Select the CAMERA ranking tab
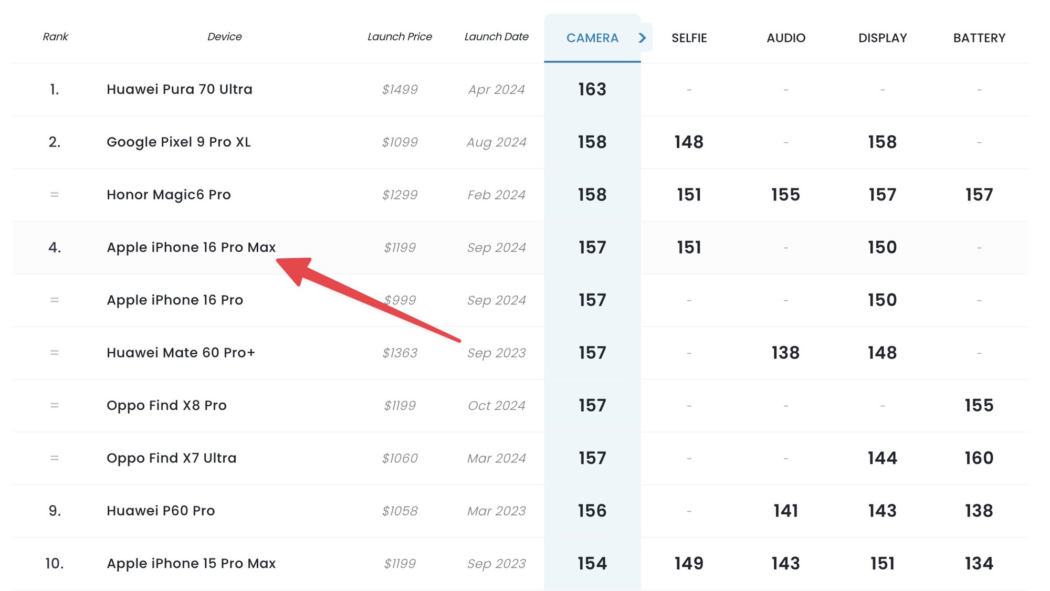Image resolution: width=1050 pixels, height=591 pixels. pyautogui.click(x=592, y=38)
